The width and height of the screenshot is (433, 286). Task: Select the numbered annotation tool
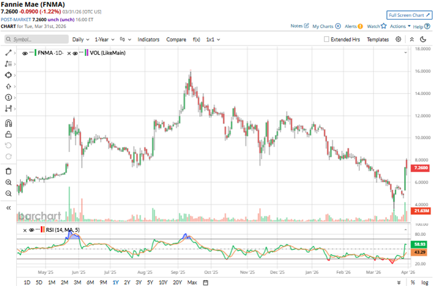tap(8, 97)
